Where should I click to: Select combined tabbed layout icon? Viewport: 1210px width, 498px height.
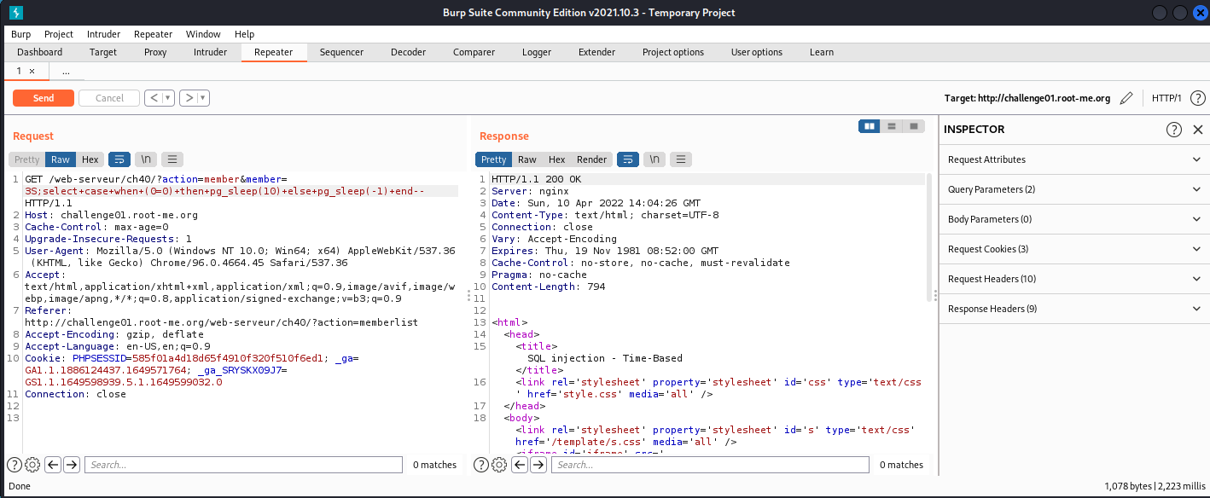tap(914, 126)
